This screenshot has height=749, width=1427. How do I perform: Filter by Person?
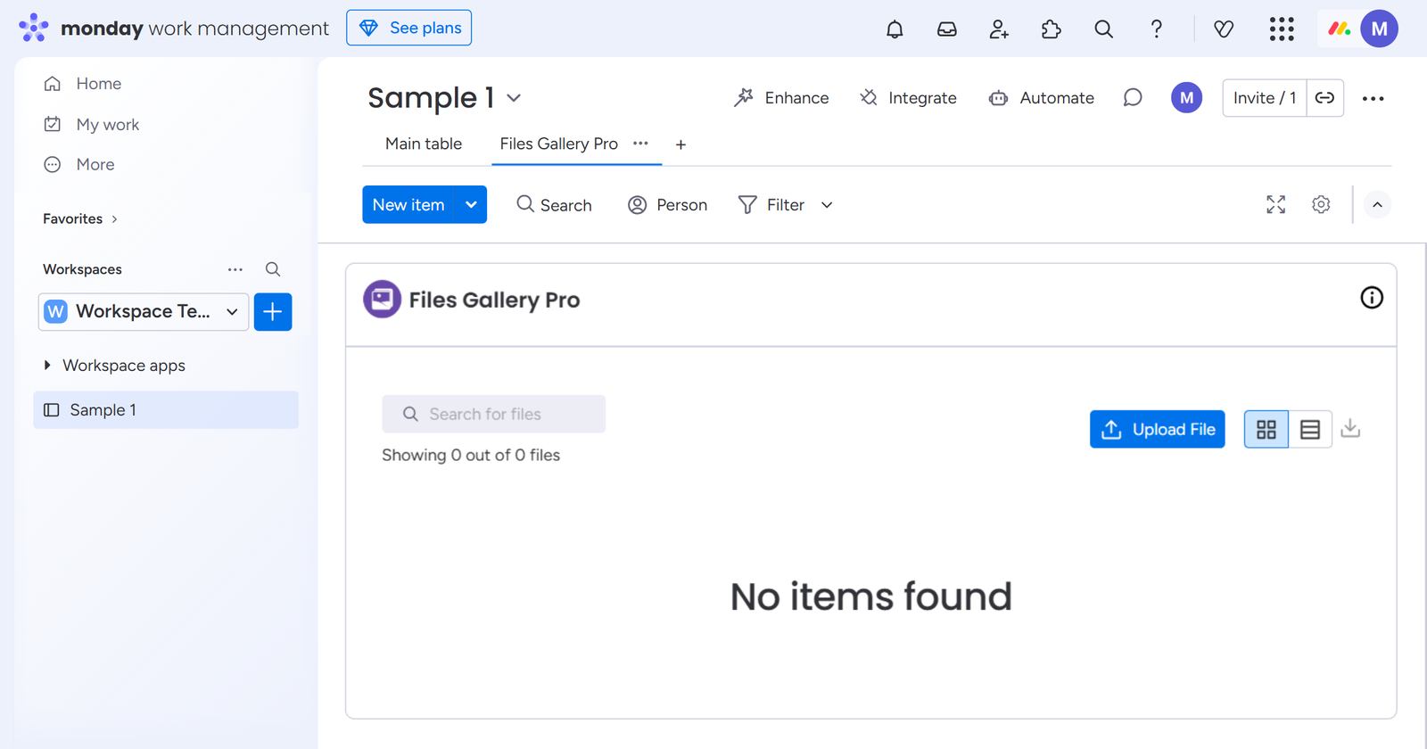tap(668, 205)
